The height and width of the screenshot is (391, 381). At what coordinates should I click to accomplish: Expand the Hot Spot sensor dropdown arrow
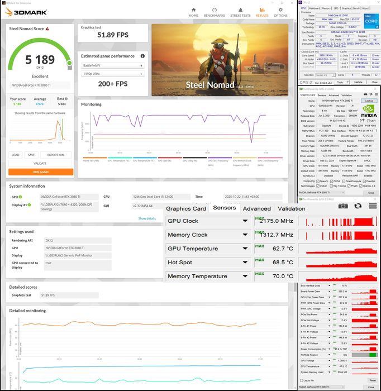[245, 263]
